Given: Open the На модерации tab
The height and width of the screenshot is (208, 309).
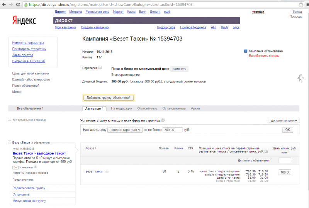Looking at the screenshot, I should [x=121, y=108].
